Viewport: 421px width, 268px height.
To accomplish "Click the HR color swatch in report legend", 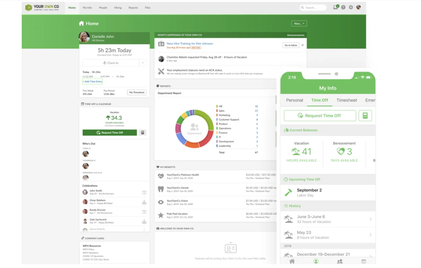I will [217, 107].
